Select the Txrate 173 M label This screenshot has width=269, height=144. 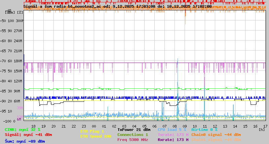pos(173,135)
